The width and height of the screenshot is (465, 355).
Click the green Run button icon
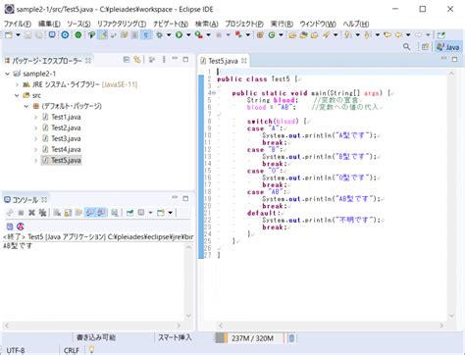tap(179, 34)
